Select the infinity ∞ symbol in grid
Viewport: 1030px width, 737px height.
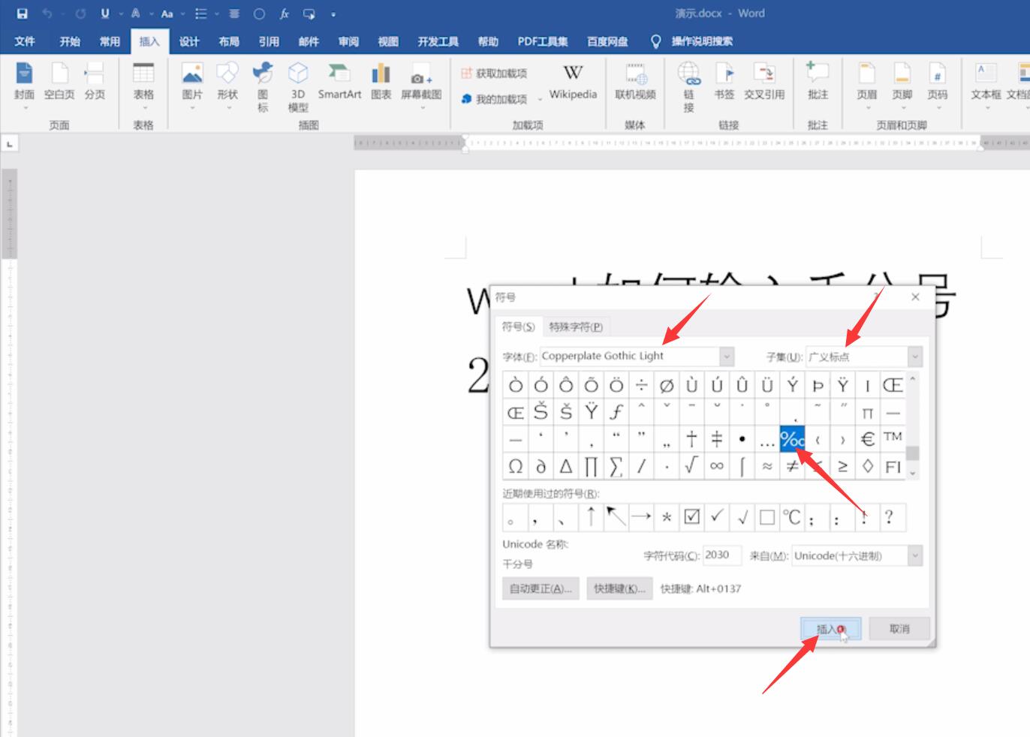(717, 466)
